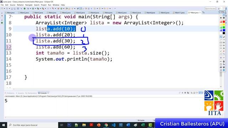Select the Problems tab in the bottom panel
This screenshot has height=128, width=228.
point(10,93)
